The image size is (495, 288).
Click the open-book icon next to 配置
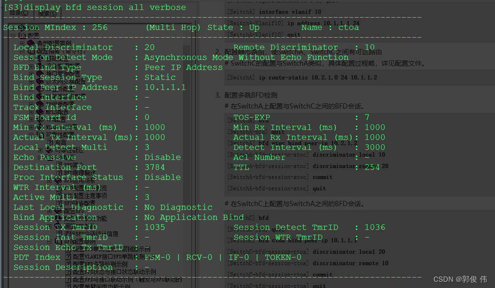pyautogui.click(x=22, y=35)
